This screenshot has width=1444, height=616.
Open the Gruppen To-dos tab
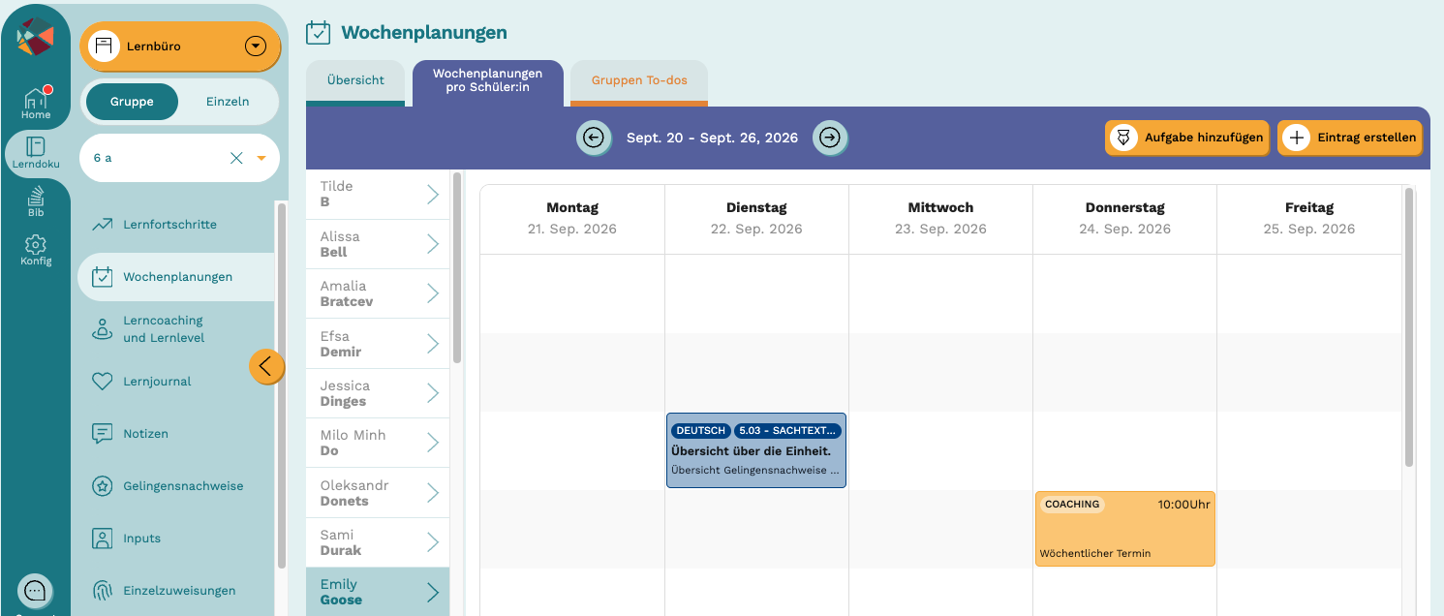[639, 81]
